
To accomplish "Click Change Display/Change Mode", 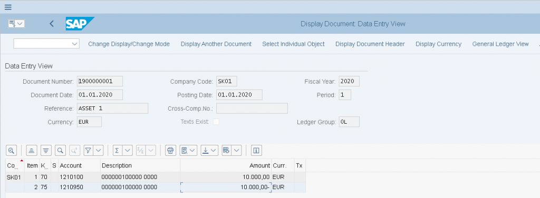I will coord(129,44).
